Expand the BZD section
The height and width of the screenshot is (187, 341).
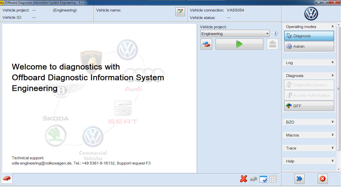click(333, 122)
